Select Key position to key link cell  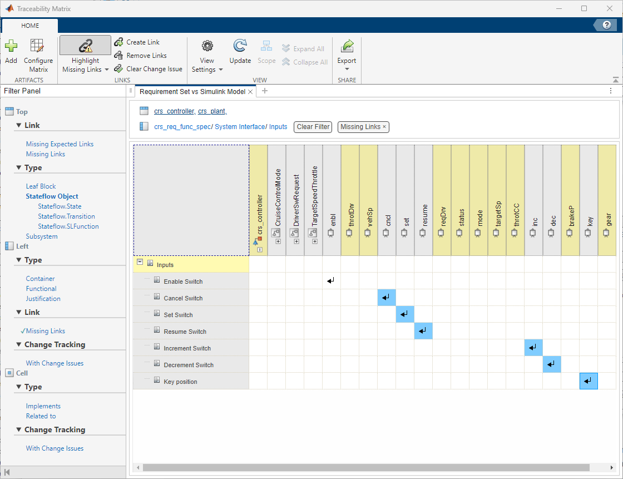589,381
